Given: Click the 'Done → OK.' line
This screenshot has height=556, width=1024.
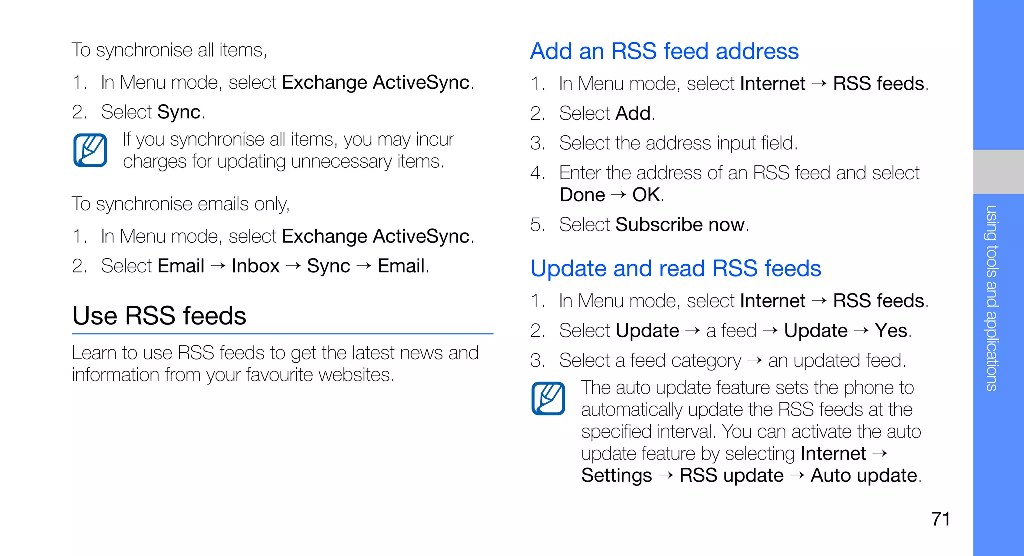Looking at the screenshot, I should (x=612, y=195).
